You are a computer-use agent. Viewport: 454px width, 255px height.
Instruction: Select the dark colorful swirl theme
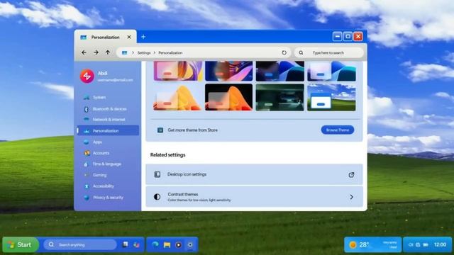coord(228,71)
